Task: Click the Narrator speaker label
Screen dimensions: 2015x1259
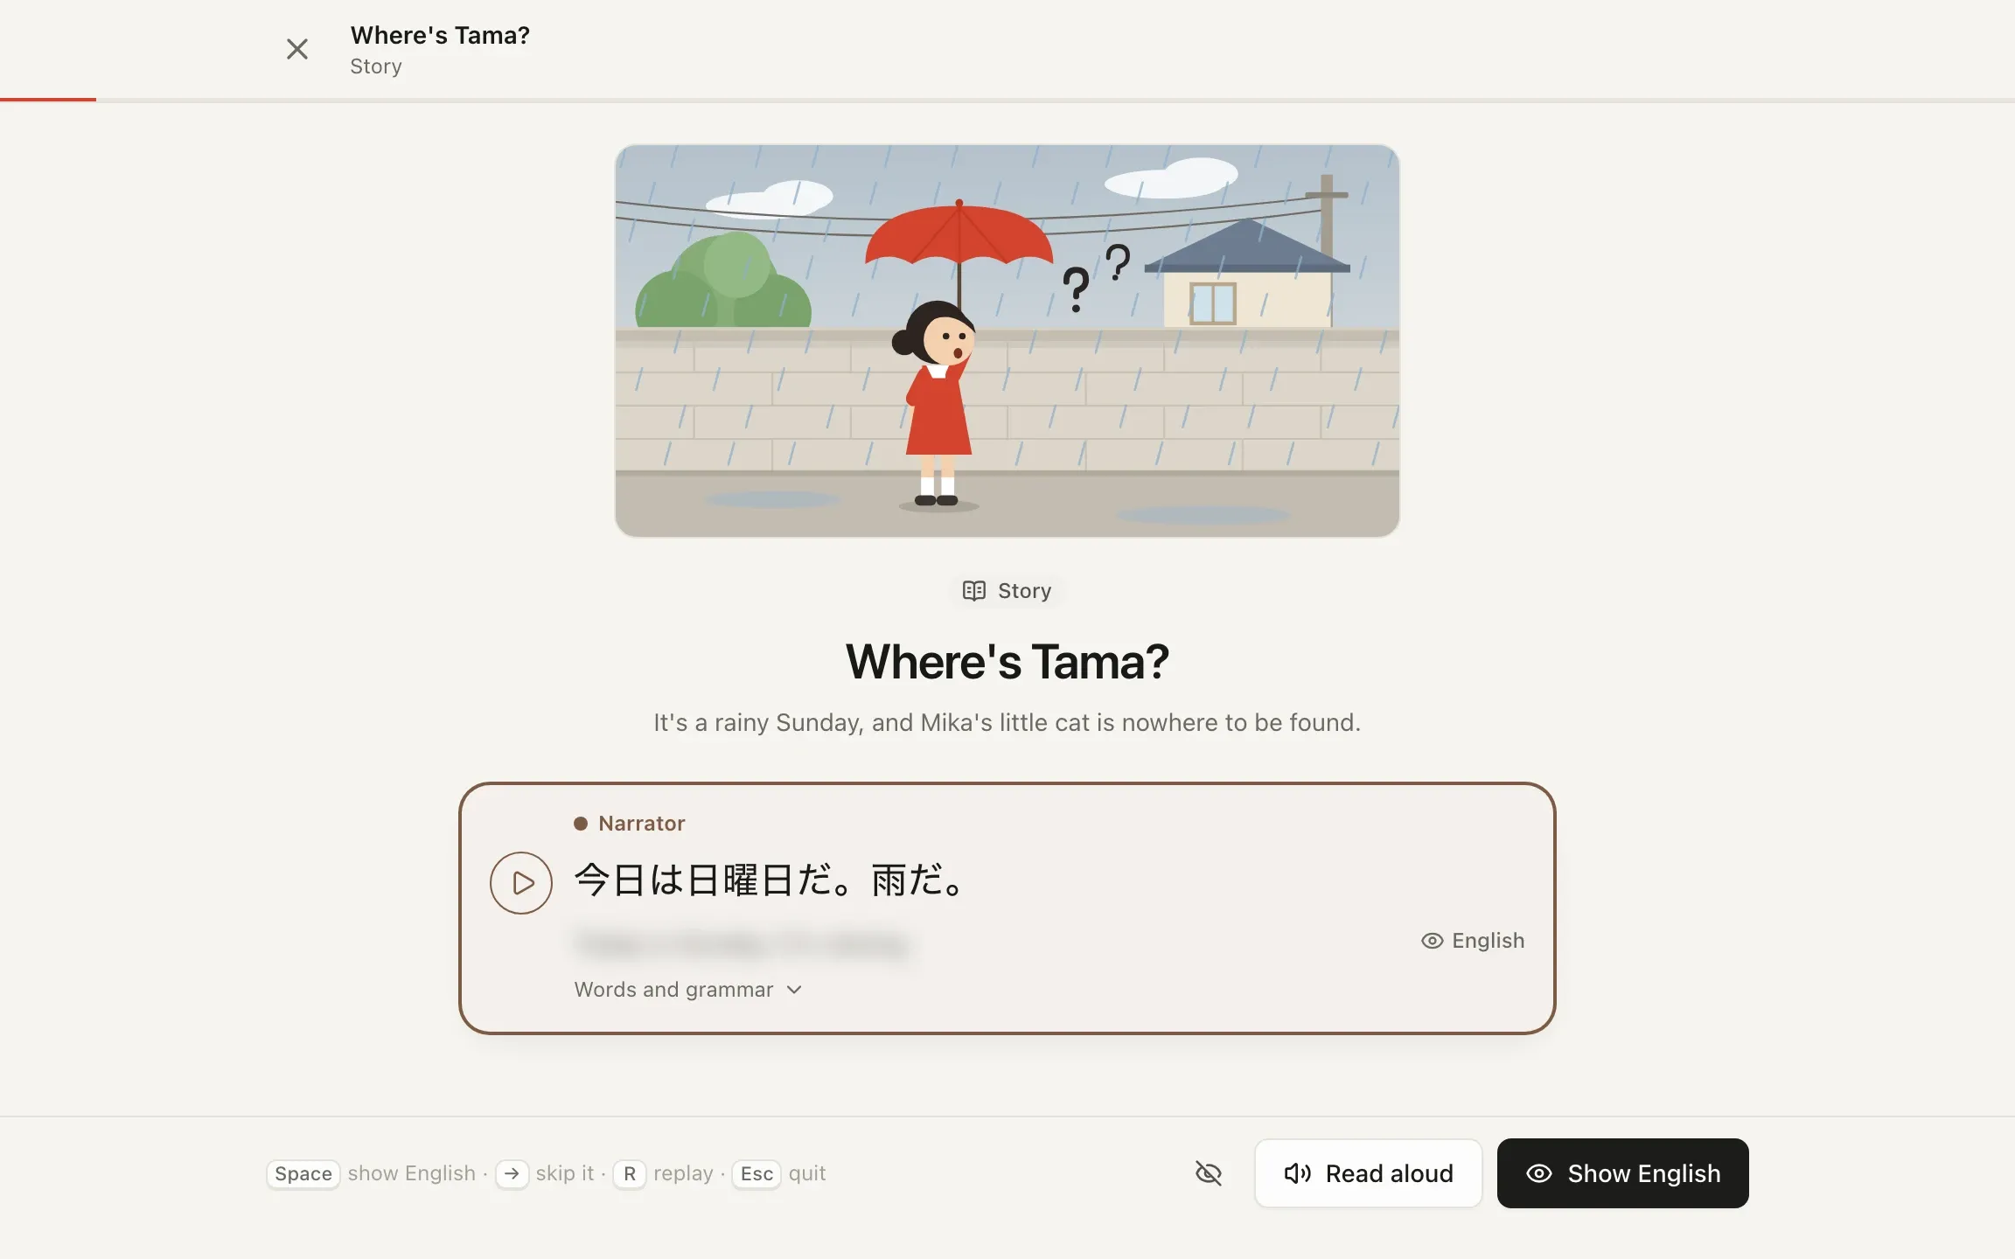Action: coord(630,824)
